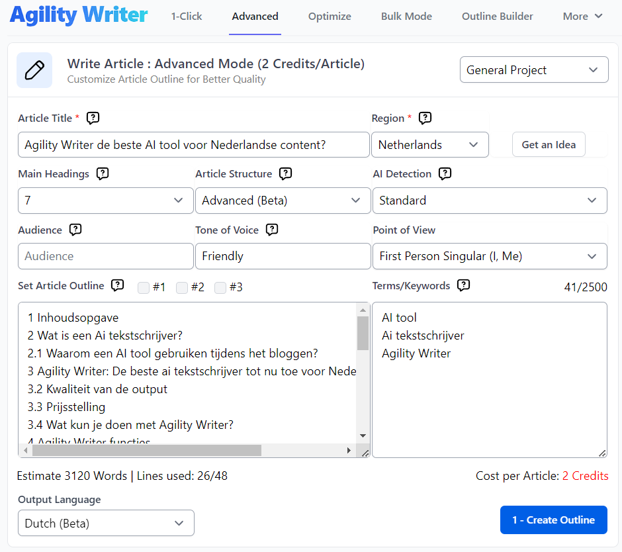Click the 1 - Create Outline button

point(553,520)
